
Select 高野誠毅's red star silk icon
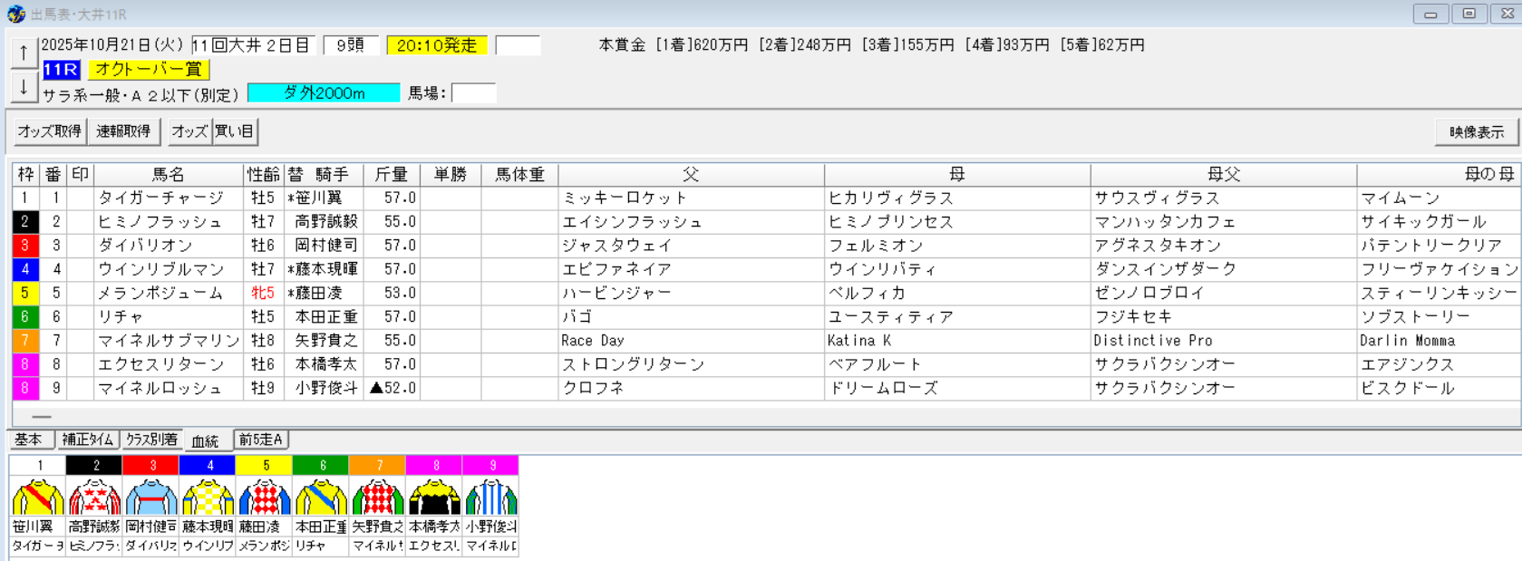pyautogui.click(x=94, y=498)
